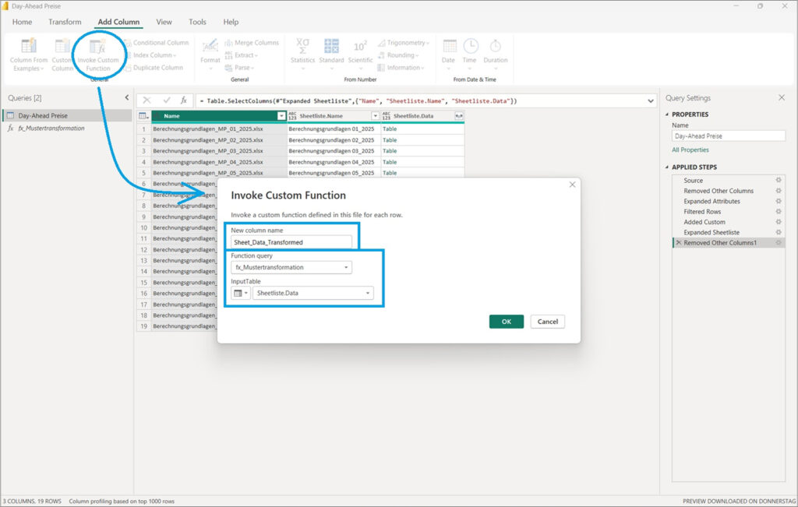This screenshot has width=798, height=507.
Task: Open the Tools ribbon tab
Action: pos(197,22)
